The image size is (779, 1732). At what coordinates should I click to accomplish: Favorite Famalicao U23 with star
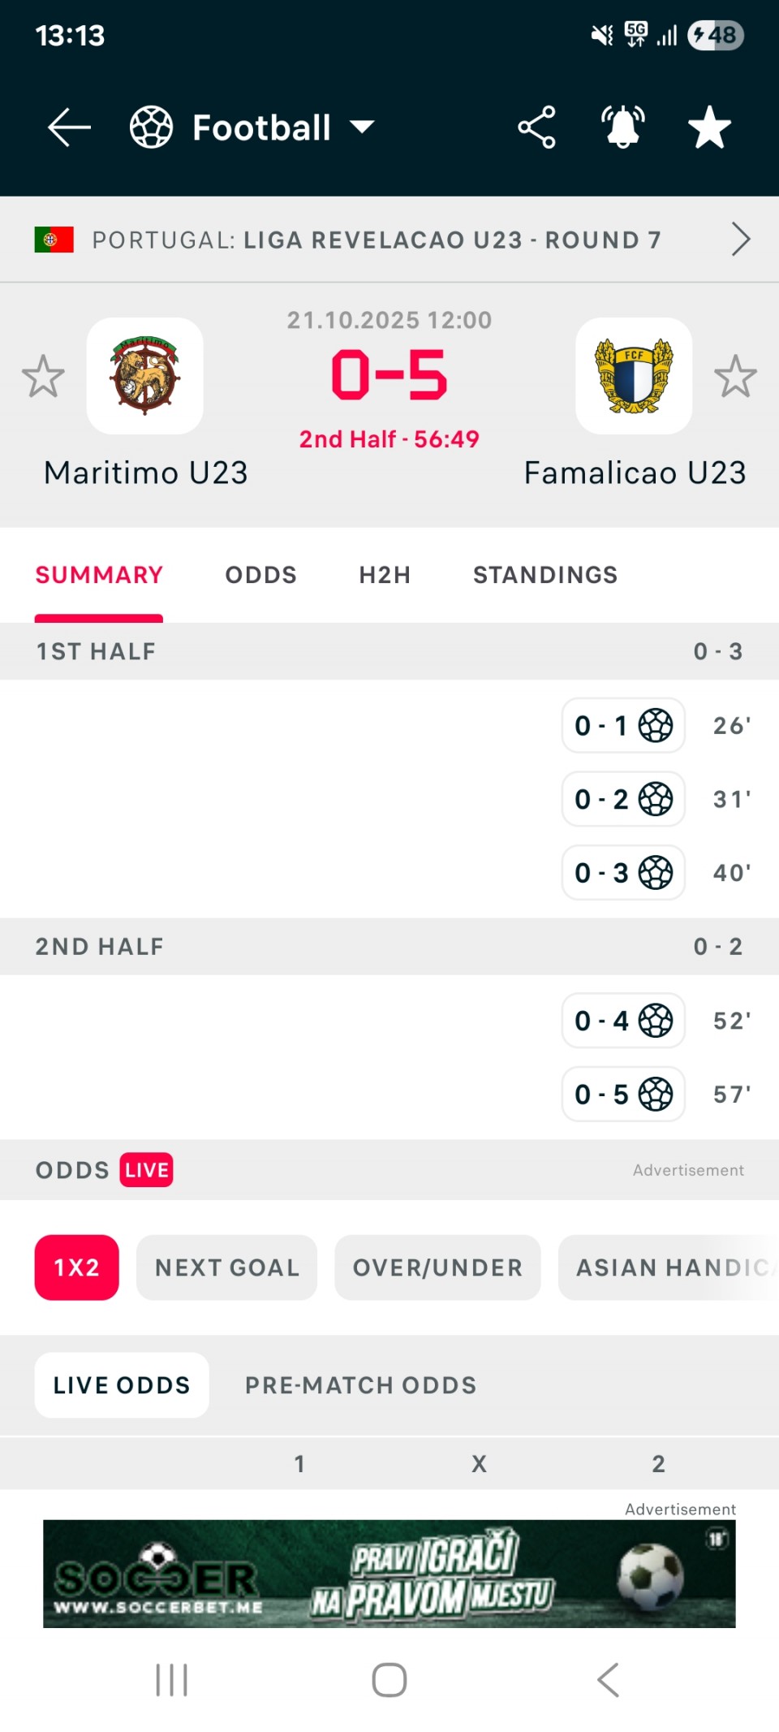click(x=735, y=376)
